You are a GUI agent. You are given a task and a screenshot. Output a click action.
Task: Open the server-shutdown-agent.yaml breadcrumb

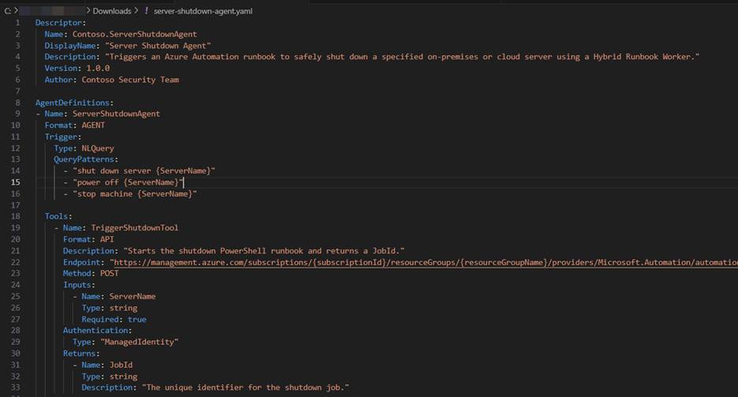coord(204,11)
